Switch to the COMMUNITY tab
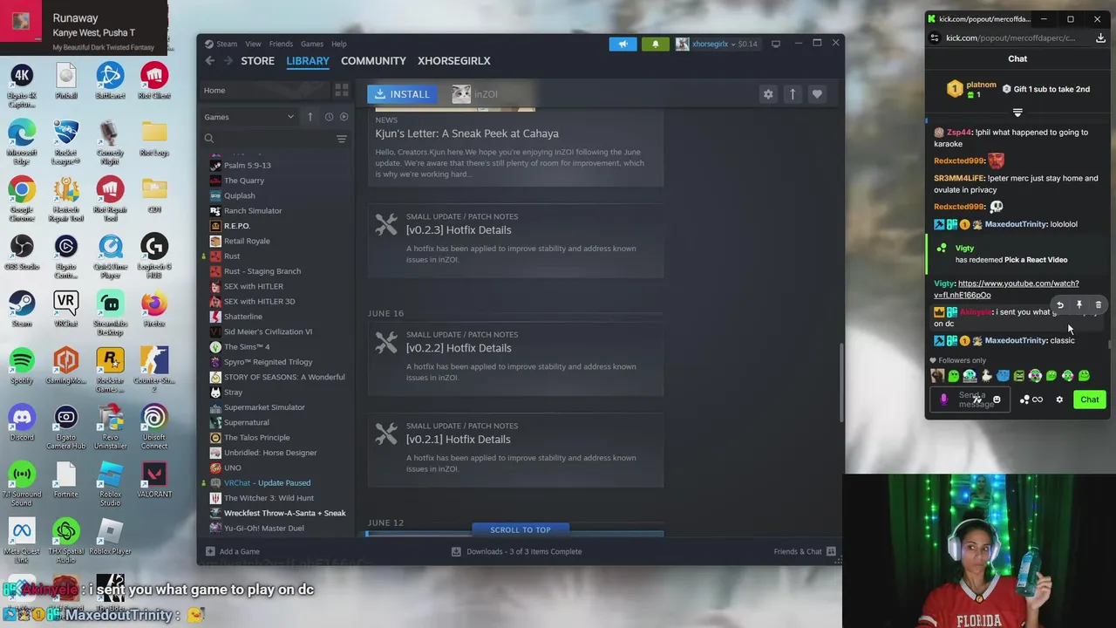The image size is (1116, 628). [x=373, y=61]
